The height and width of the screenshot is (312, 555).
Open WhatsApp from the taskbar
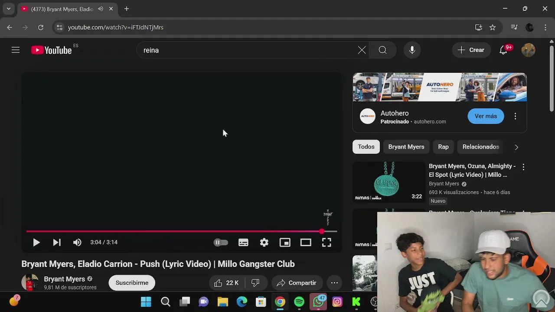pyautogui.click(x=318, y=302)
